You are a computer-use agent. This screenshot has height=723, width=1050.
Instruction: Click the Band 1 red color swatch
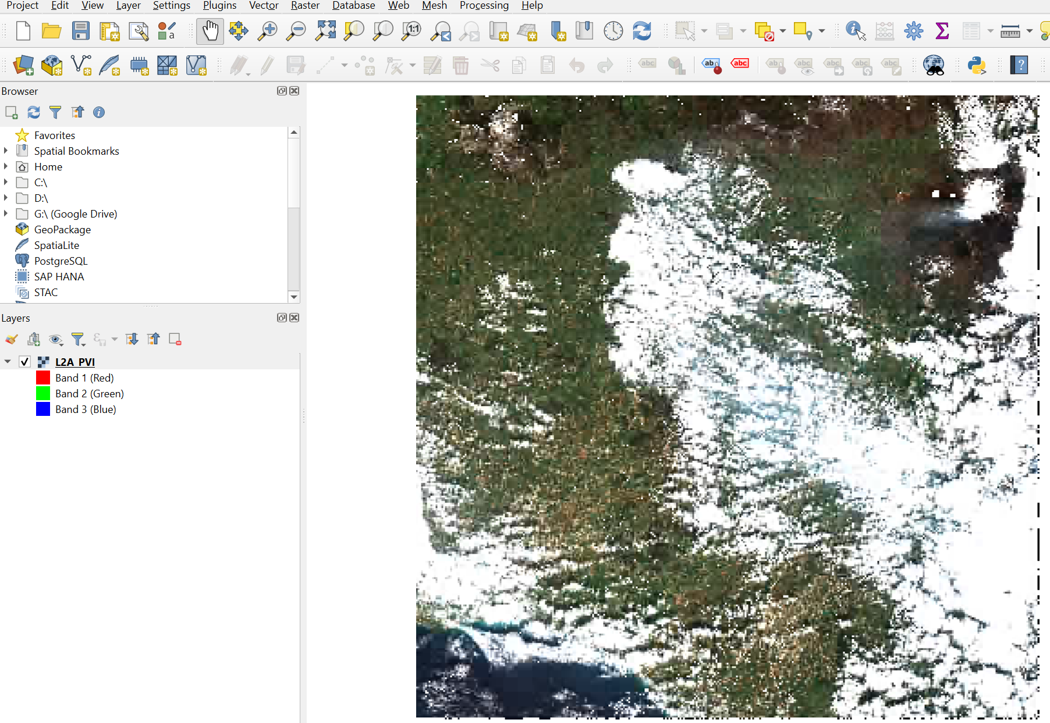point(42,377)
